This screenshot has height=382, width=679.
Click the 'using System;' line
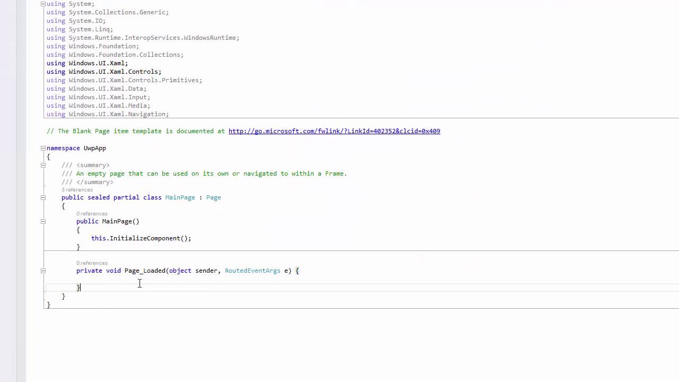click(71, 4)
